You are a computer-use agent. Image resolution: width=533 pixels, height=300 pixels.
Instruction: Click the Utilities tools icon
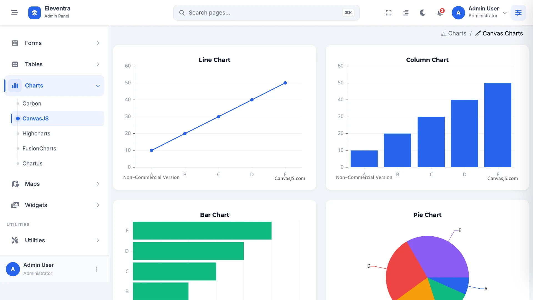click(x=15, y=240)
